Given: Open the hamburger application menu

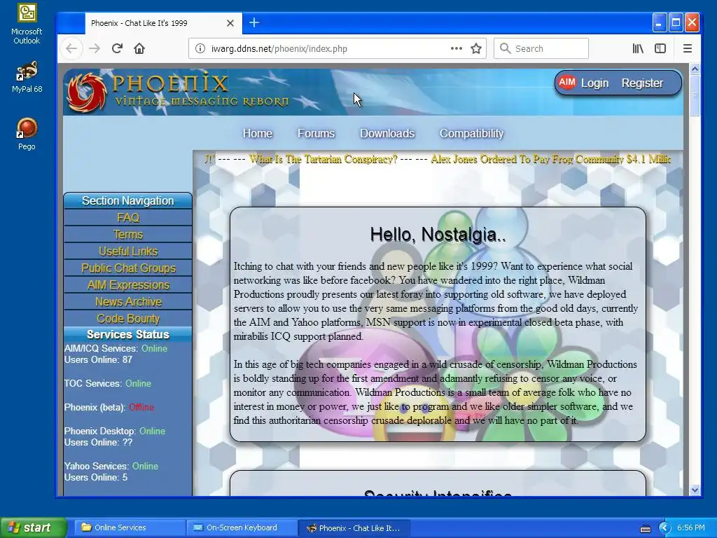Looking at the screenshot, I should [x=688, y=48].
